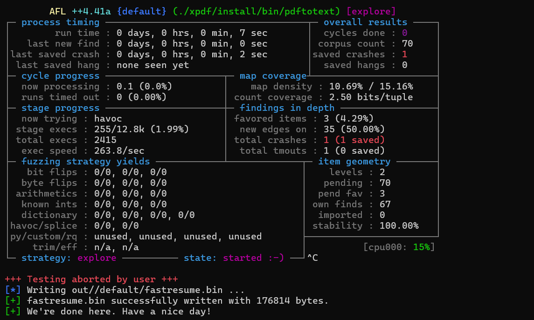Click the exec speed value 263.8/sec

point(119,151)
